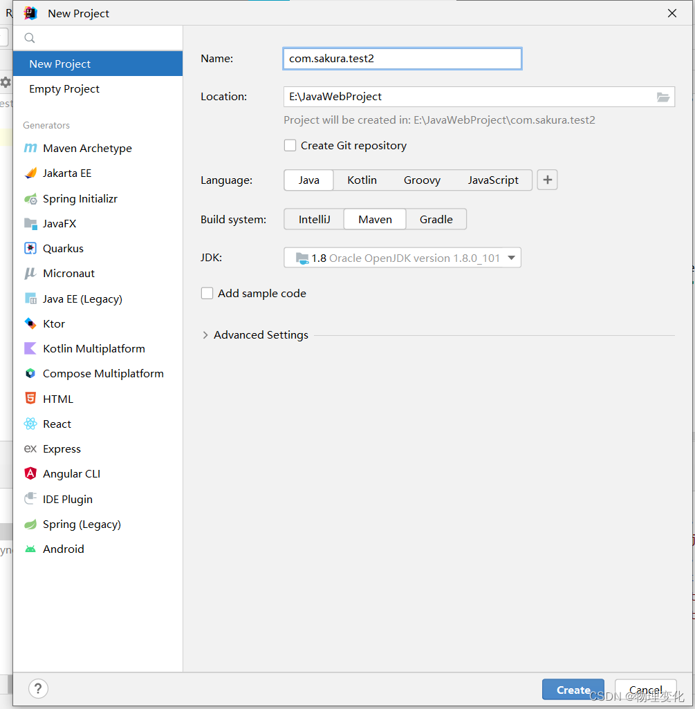The height and width of the screenshot is (709, 695).
Task: Open the JDK version dropdown
Action: (x=402, y=258)
